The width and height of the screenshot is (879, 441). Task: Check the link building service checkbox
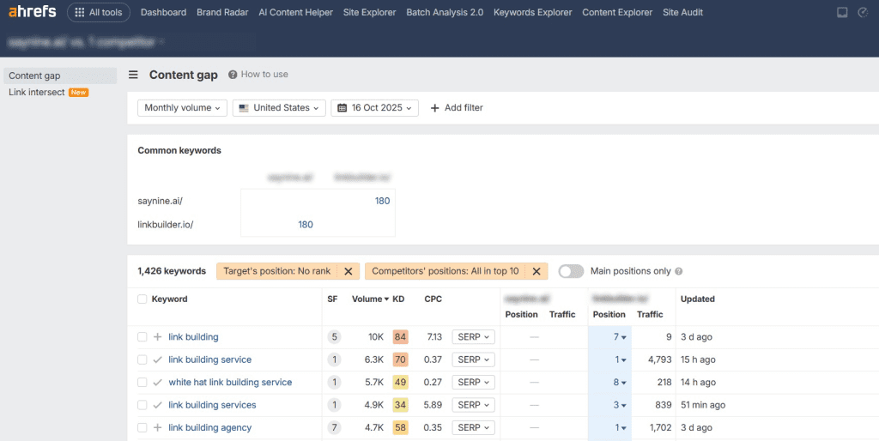click(x=142, y=359)
